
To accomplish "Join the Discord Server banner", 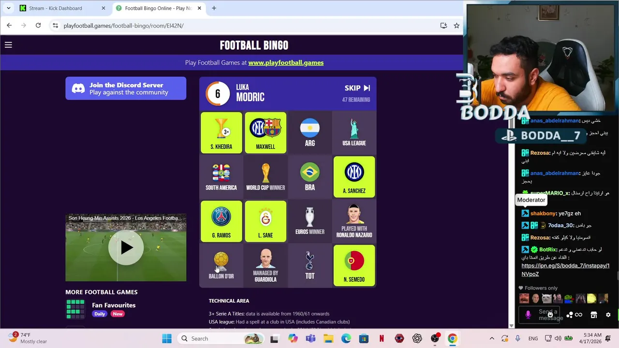I will [x=126, y=88].
